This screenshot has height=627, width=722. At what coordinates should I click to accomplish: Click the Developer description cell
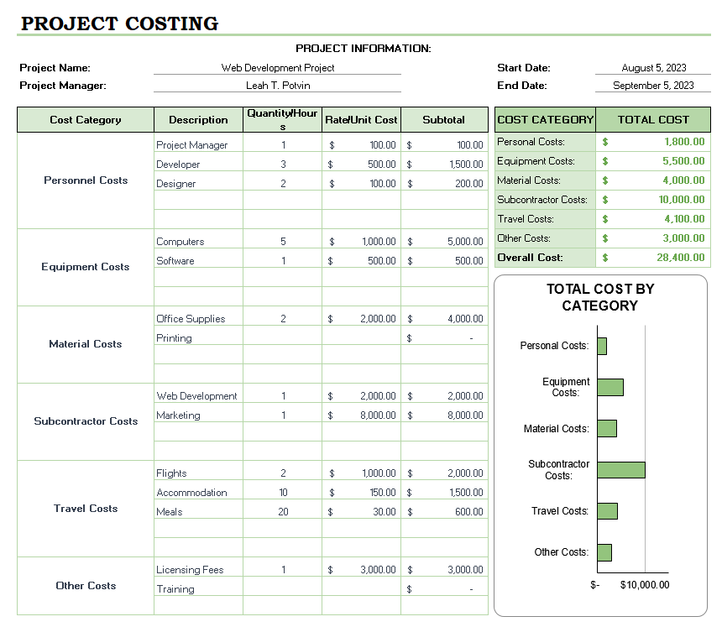pos(198,164)
